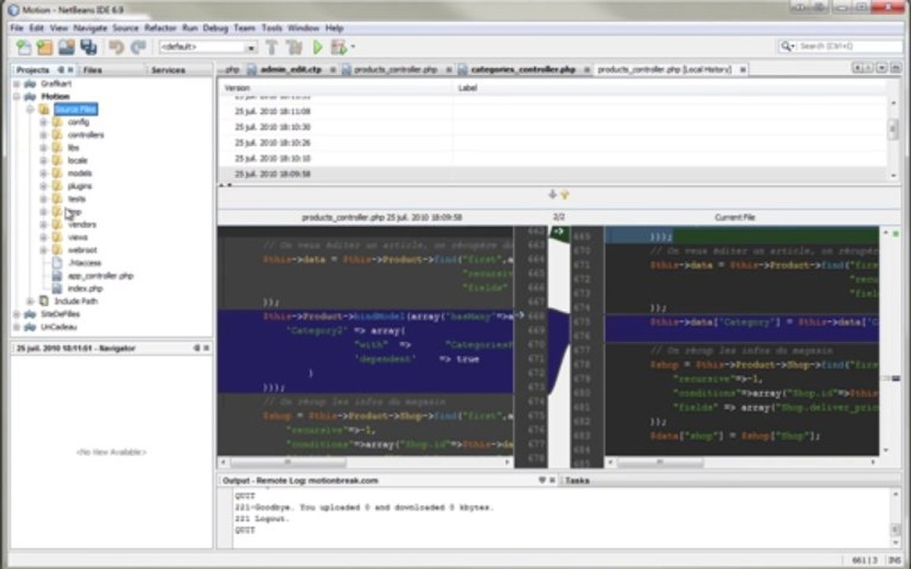This screenshot has width=911, height=569.
Task: Click the New Project toolbar icon
Action: pos(45,47)
